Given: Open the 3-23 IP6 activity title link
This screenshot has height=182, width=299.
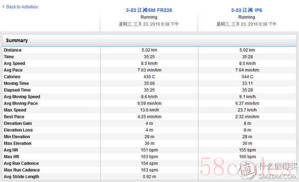Looking at the screenshot, I should coord(247,10).
